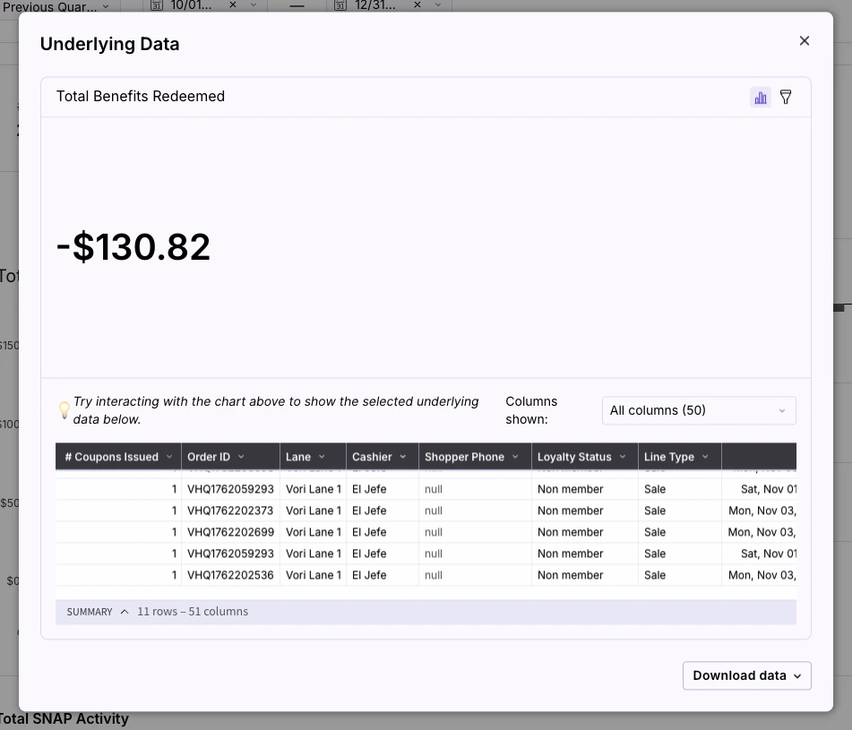Viewport: 852px width, 730px height.
Task: Expand the Loyalty Status column dropdown
Action: pyautogui.click(x=622, y=456)
